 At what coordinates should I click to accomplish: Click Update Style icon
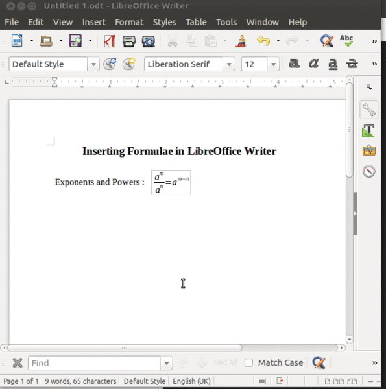point(110,64)
